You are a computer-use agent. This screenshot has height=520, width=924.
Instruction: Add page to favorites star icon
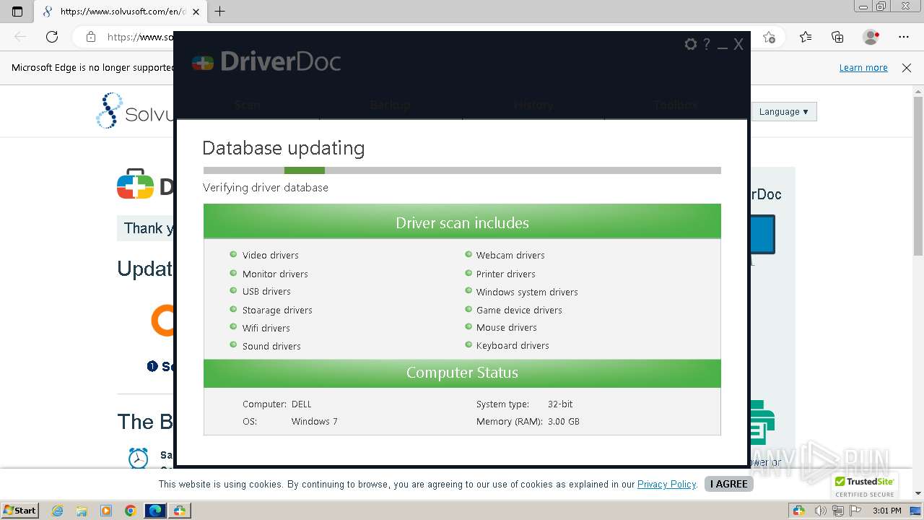[770, 37]
